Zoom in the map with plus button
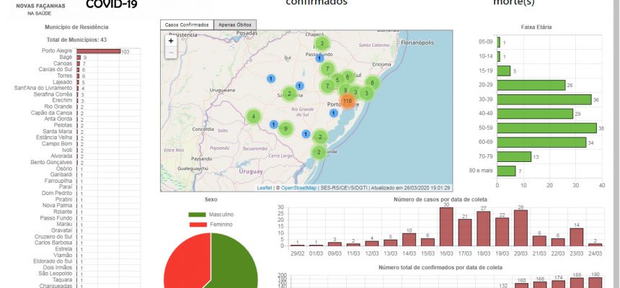The height and width of the screenshot is (288, 620). (x=171, y=41)
